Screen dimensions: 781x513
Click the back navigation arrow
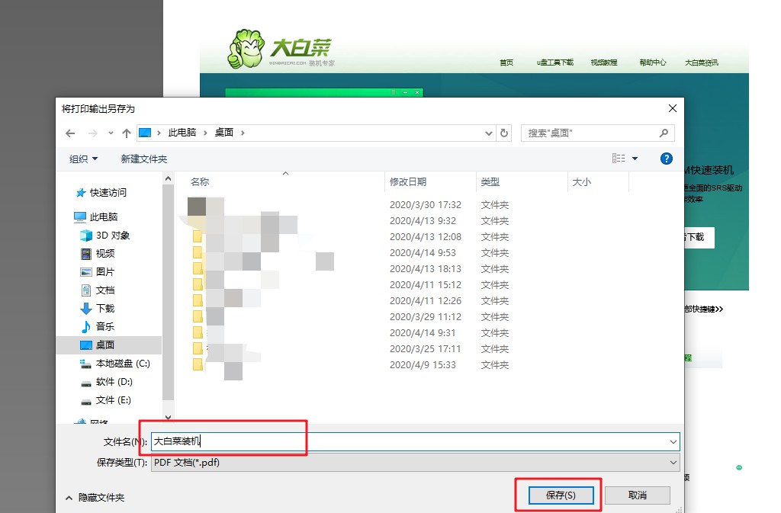coord(70,133)
